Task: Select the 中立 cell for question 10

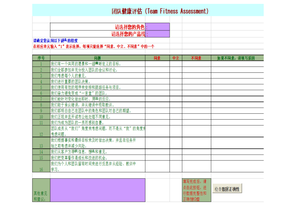Action: pyautogui.click(x=176, y=116)
